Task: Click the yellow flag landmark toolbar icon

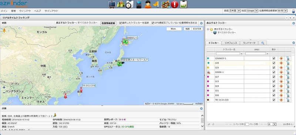Action: (x=156, y=4)
